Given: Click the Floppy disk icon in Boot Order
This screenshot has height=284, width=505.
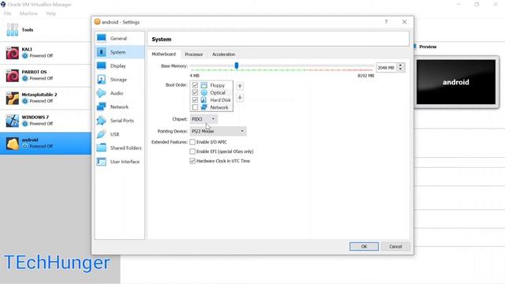Looking at the screenshot, I should (x=204, y=85).
